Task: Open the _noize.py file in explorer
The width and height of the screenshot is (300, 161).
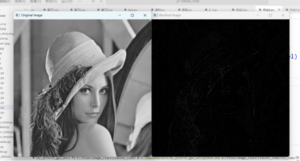Action: click(6, 122)
